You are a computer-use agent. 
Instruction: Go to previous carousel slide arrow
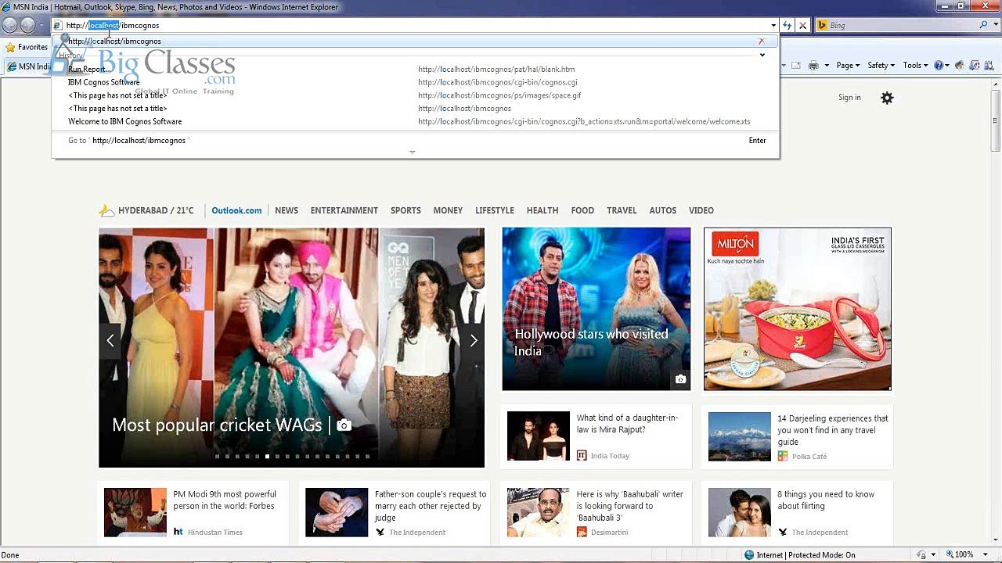(x=110, y=340)
